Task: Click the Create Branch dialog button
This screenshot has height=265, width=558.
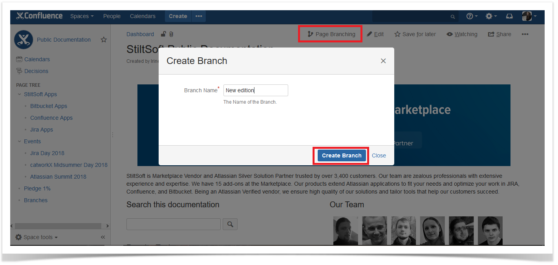Action: click(x=342, y=155)
